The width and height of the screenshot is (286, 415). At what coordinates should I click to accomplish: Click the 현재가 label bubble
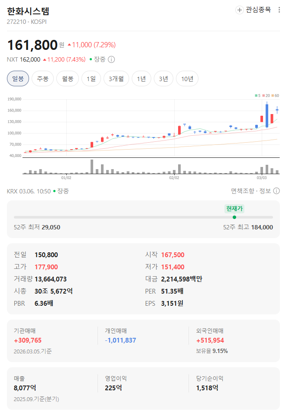(234, 209)
